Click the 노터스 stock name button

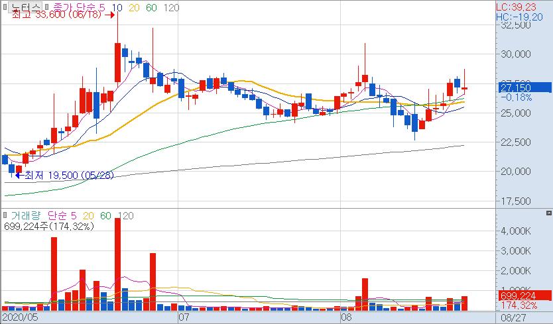(25, 7)
